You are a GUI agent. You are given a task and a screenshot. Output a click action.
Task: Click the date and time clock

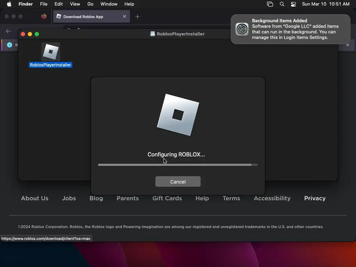pyautogui.click(x=325, y=4)
